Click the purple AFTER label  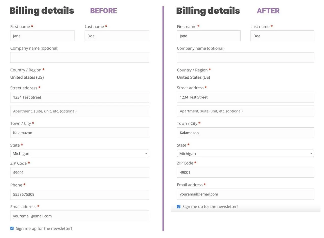(268, 11)
